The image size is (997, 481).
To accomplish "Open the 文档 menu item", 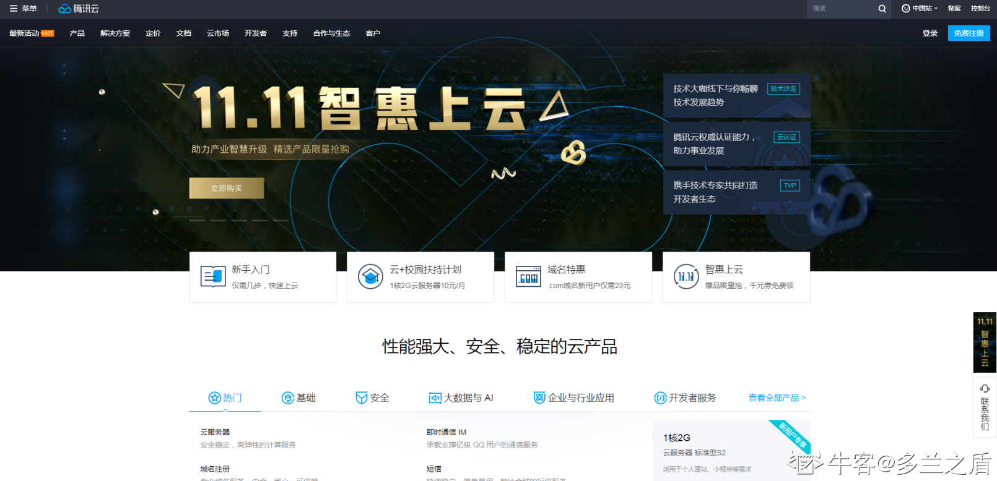I will (x=183, y=33).
